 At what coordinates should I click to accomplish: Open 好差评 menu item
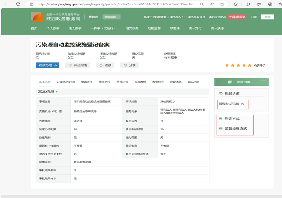(x=175, y=28)
